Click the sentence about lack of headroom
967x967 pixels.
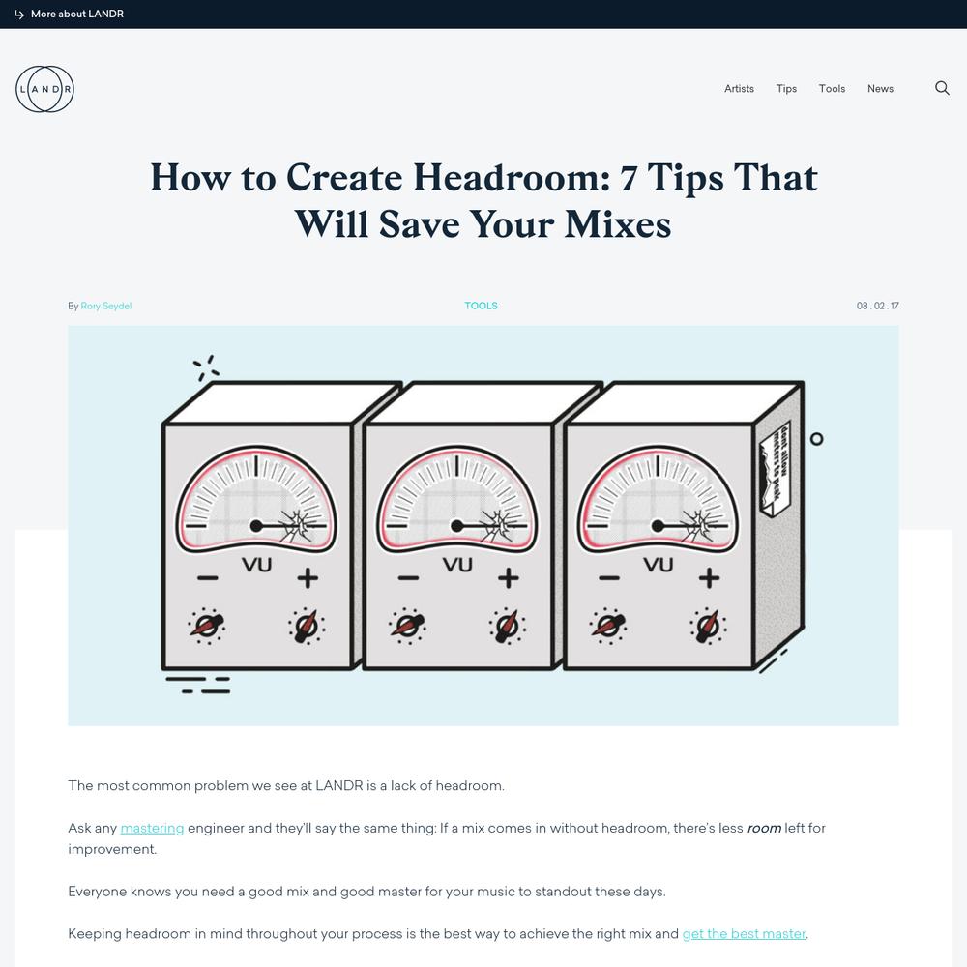click(x=286, y=785)
